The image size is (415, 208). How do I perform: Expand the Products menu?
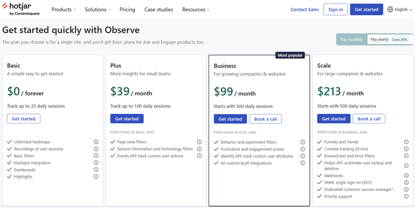coord(63,9)
